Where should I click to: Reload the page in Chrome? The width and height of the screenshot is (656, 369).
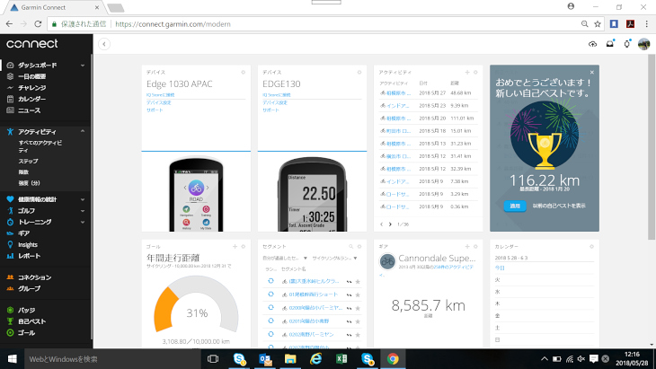click(x=38, y=24)
